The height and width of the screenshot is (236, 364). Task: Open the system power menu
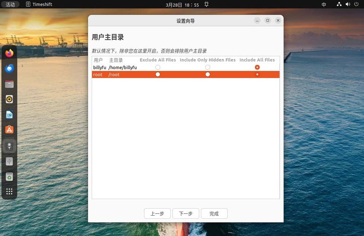[356, 4]
